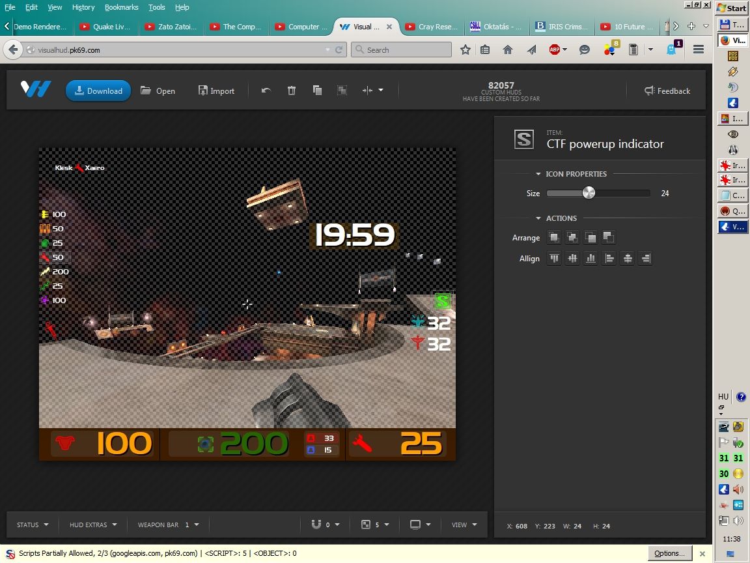750x563 pixels.
Task: Click the Firefox Search field
Action: (x=401, y=50)
